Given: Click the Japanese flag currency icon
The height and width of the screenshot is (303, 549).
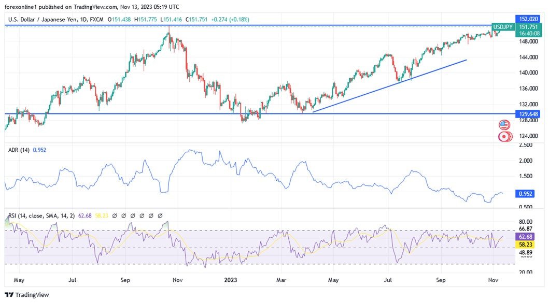Looking at the screenshot, I should tap(504, 136).
